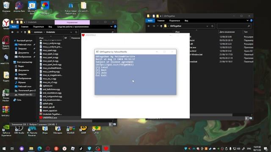The image size is (271, 152).
Task: Refresh the GMTogether folder listing
Action: click(213, 26)
